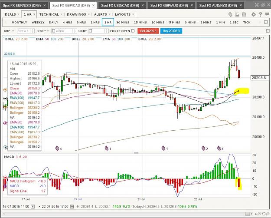Switch to Spot FX GBP/AUD tab
Screen dimensions: 271x218
coord(169,5)
